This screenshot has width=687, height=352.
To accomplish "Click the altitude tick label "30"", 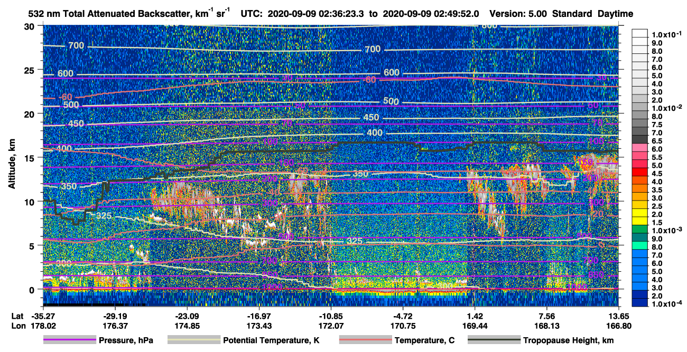I will 30,26.
